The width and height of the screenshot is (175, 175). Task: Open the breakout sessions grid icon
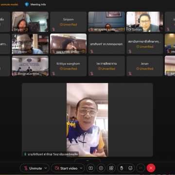111,168
